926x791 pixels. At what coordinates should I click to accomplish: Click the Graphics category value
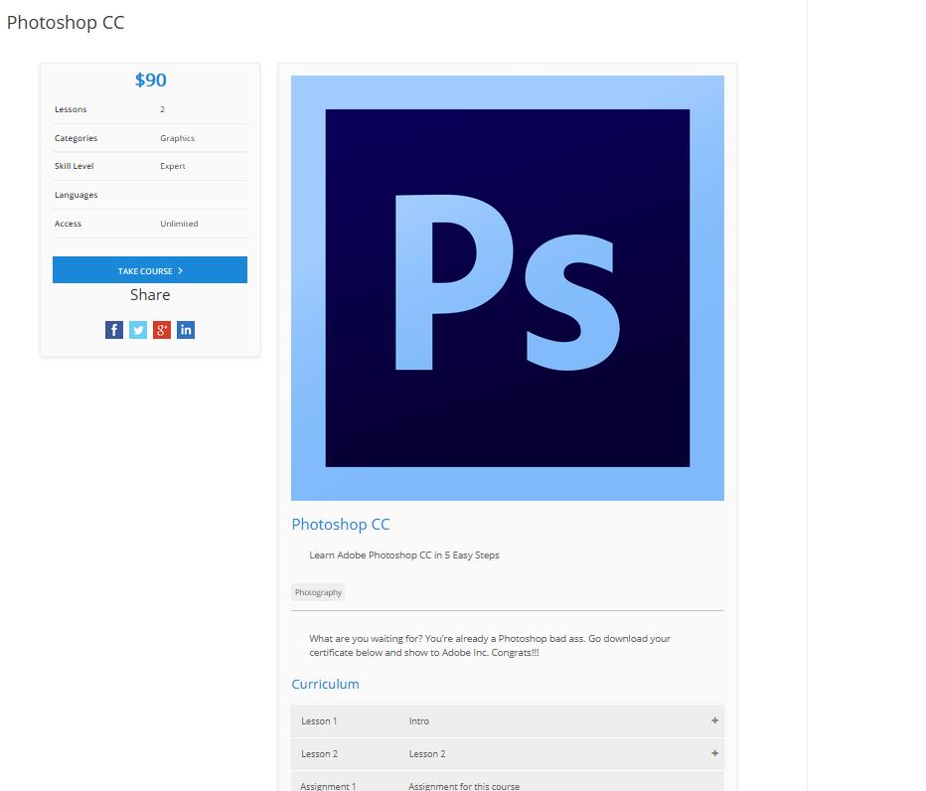tap(177, 138)
